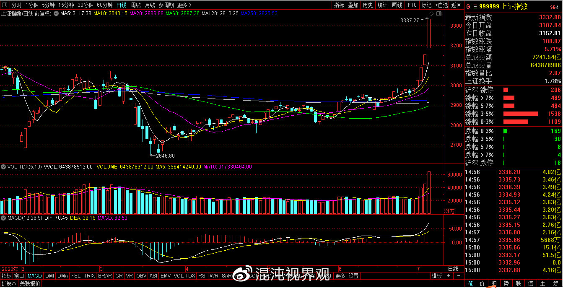The image size is (563, 288).
Task: Open indicator 设置 settings
Action: point(354,276)
